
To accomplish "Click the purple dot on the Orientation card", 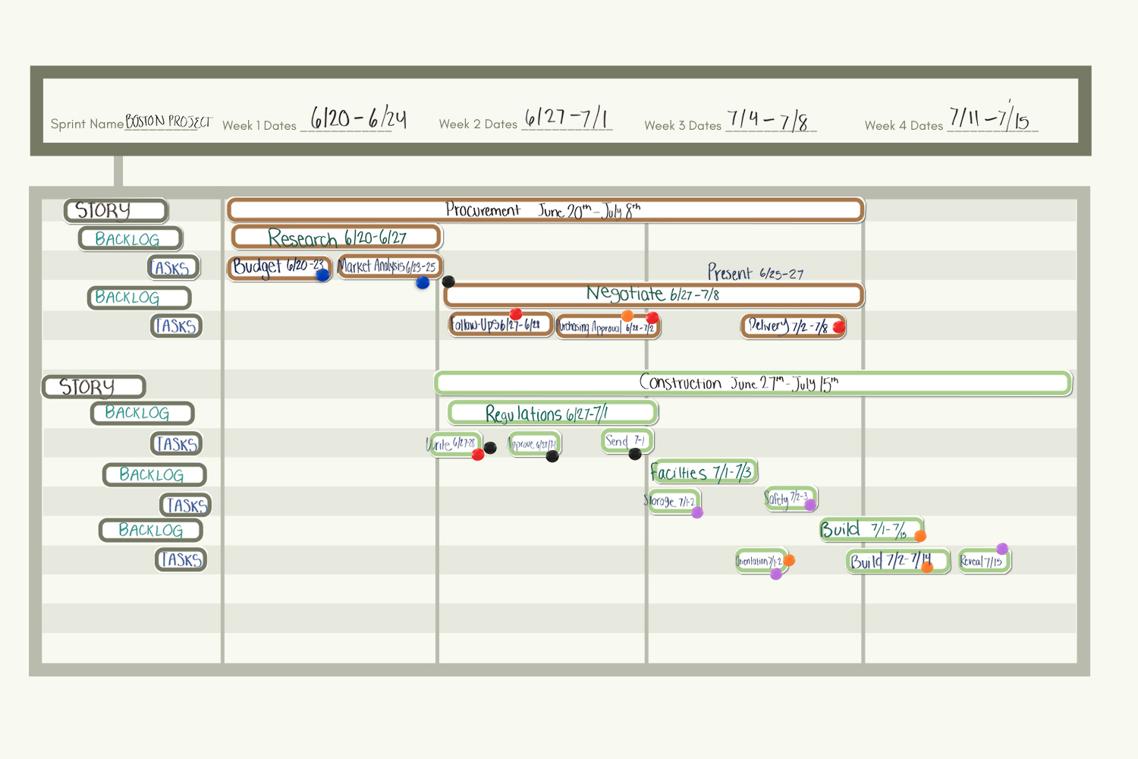I will pyautogui.click(x=776, y=574).
